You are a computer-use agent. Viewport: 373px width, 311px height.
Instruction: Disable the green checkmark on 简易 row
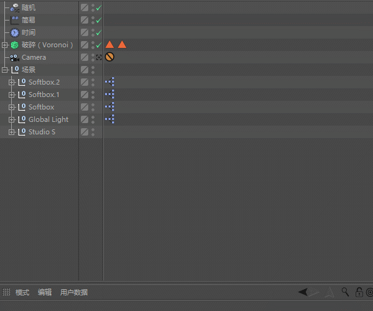[x=99, y=21]
